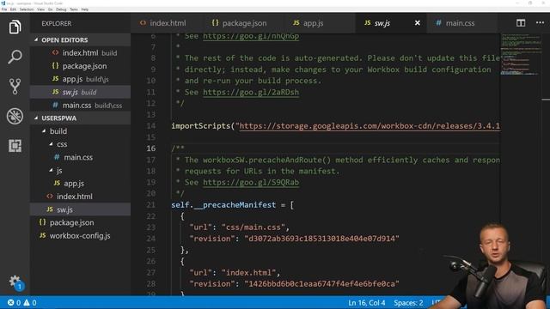Collapse the css folder
Screen dimensions: 550x309
coord(80,144)
